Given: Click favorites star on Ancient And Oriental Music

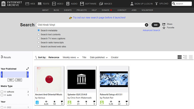Looking at the screenshot, I should [x=54, y=102].
